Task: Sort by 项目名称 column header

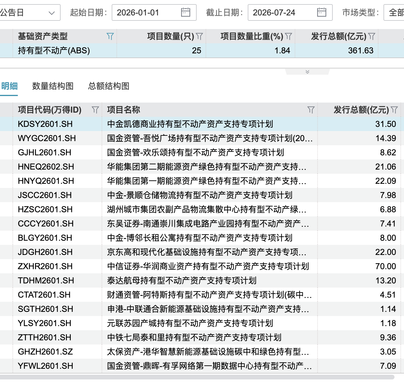Action: point(124,110)
